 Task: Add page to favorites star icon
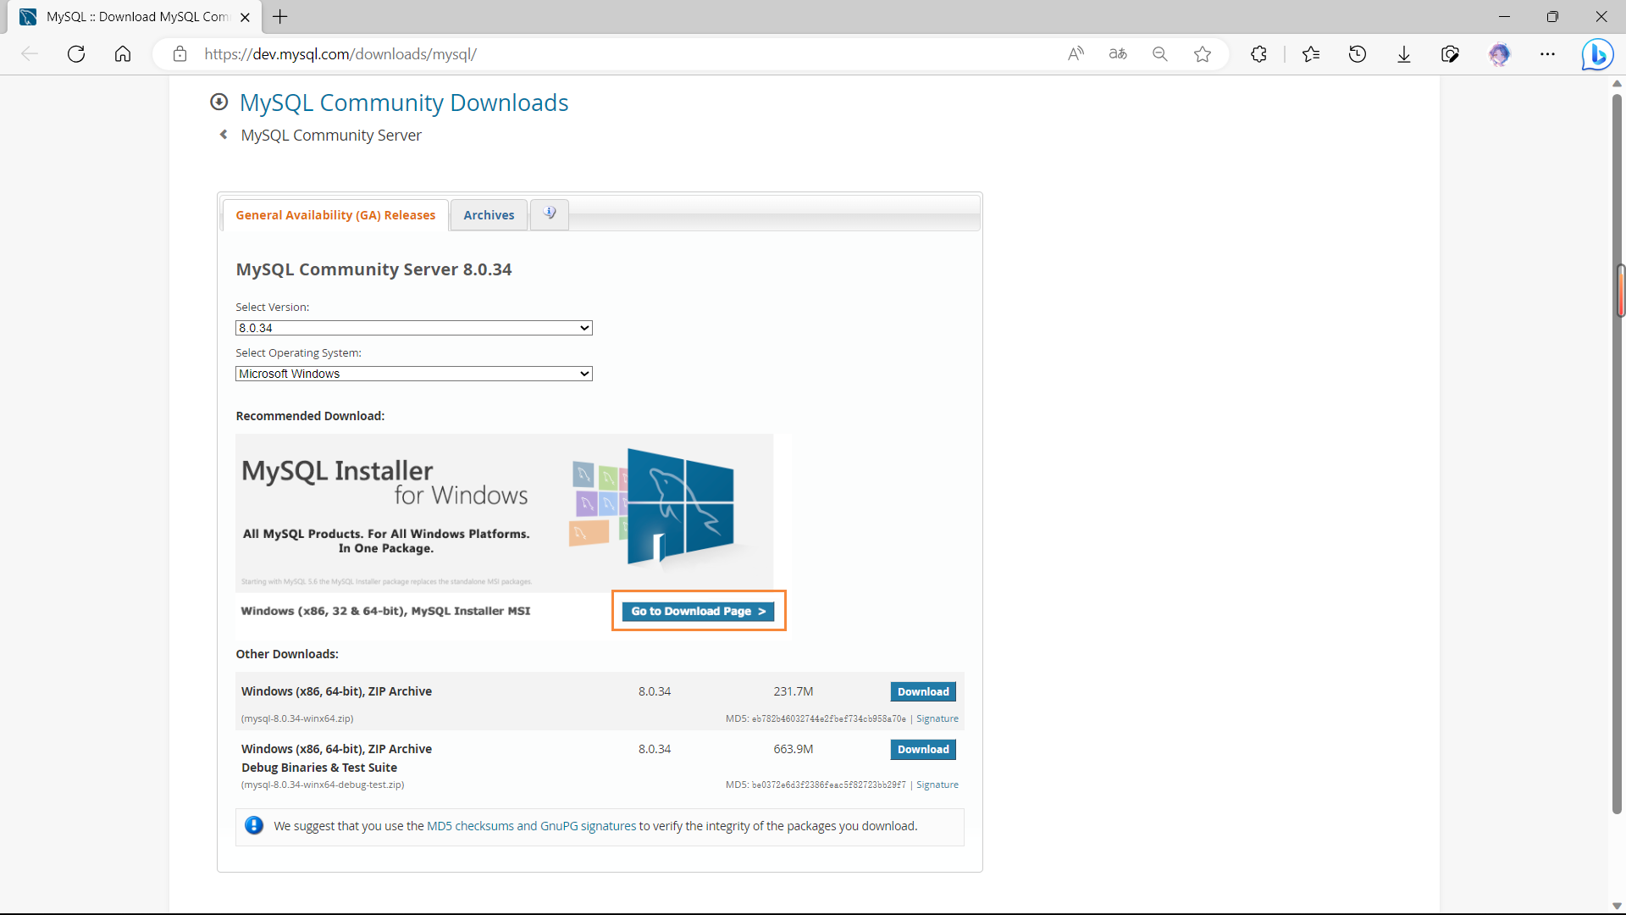click(x=1203, y=54)
